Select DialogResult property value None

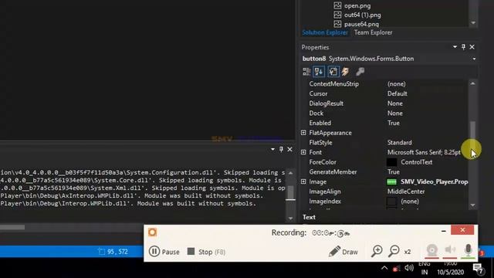point(395,103)
